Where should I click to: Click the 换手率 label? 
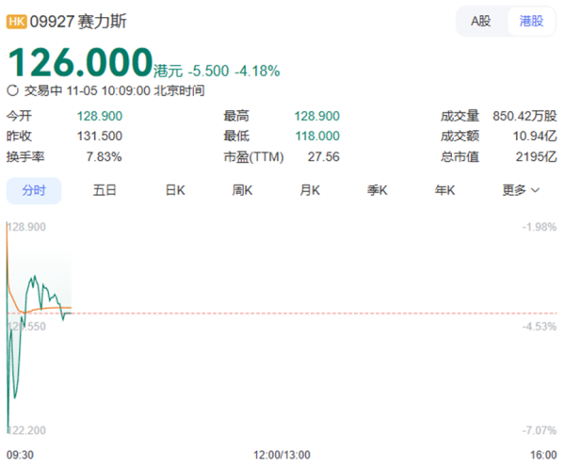pyautogui.click(x=25, y=157)
